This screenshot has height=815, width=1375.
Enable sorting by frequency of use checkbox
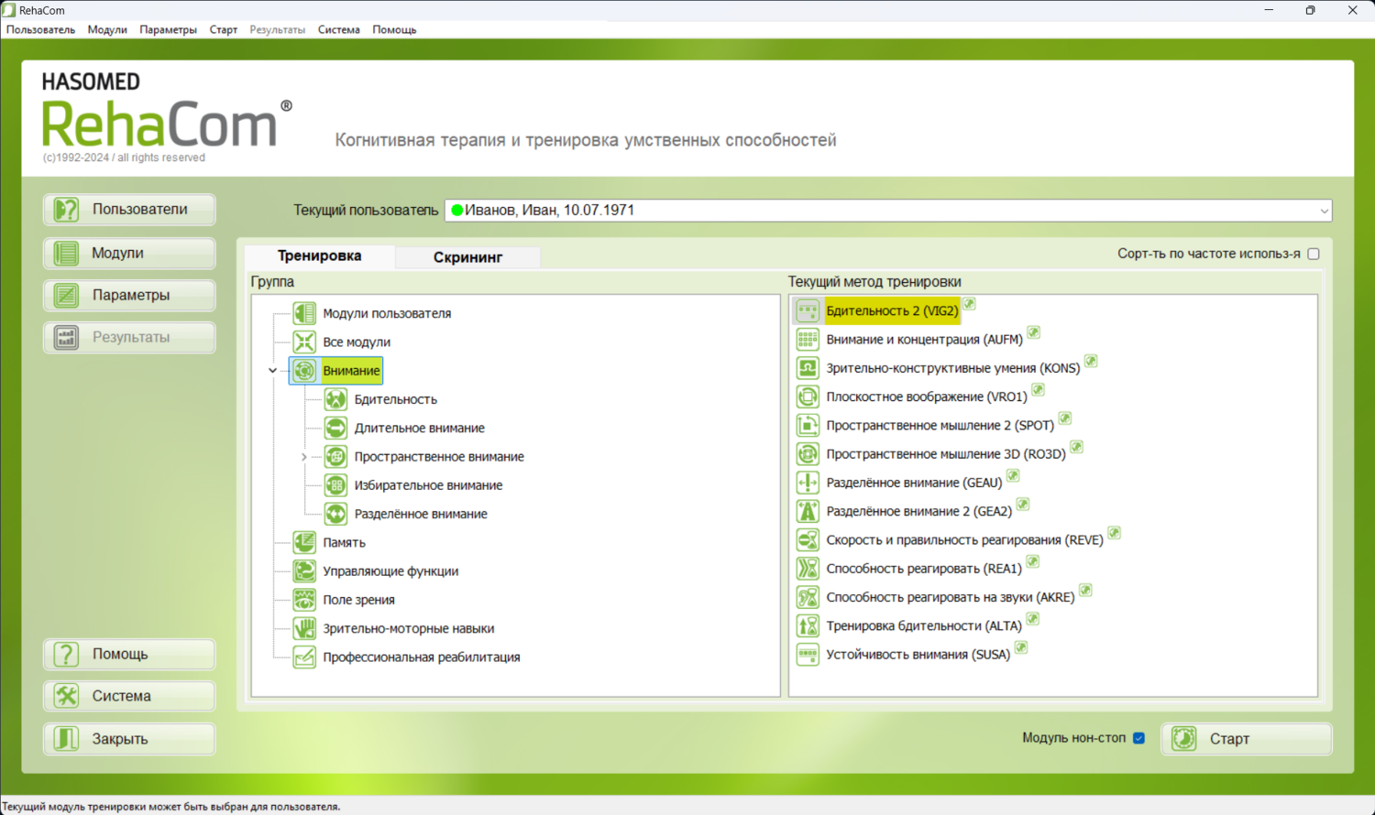pos(1314,254)
